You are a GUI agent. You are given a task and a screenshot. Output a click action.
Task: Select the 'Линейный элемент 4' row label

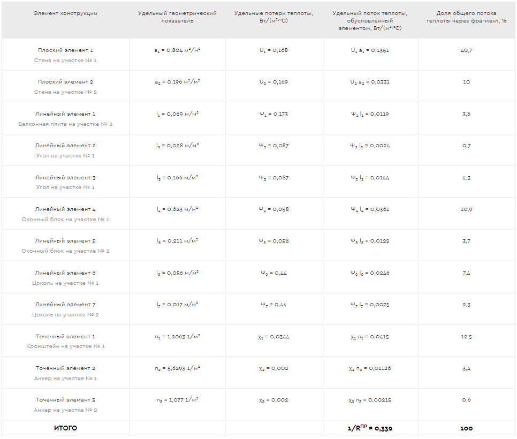(65, 209)
